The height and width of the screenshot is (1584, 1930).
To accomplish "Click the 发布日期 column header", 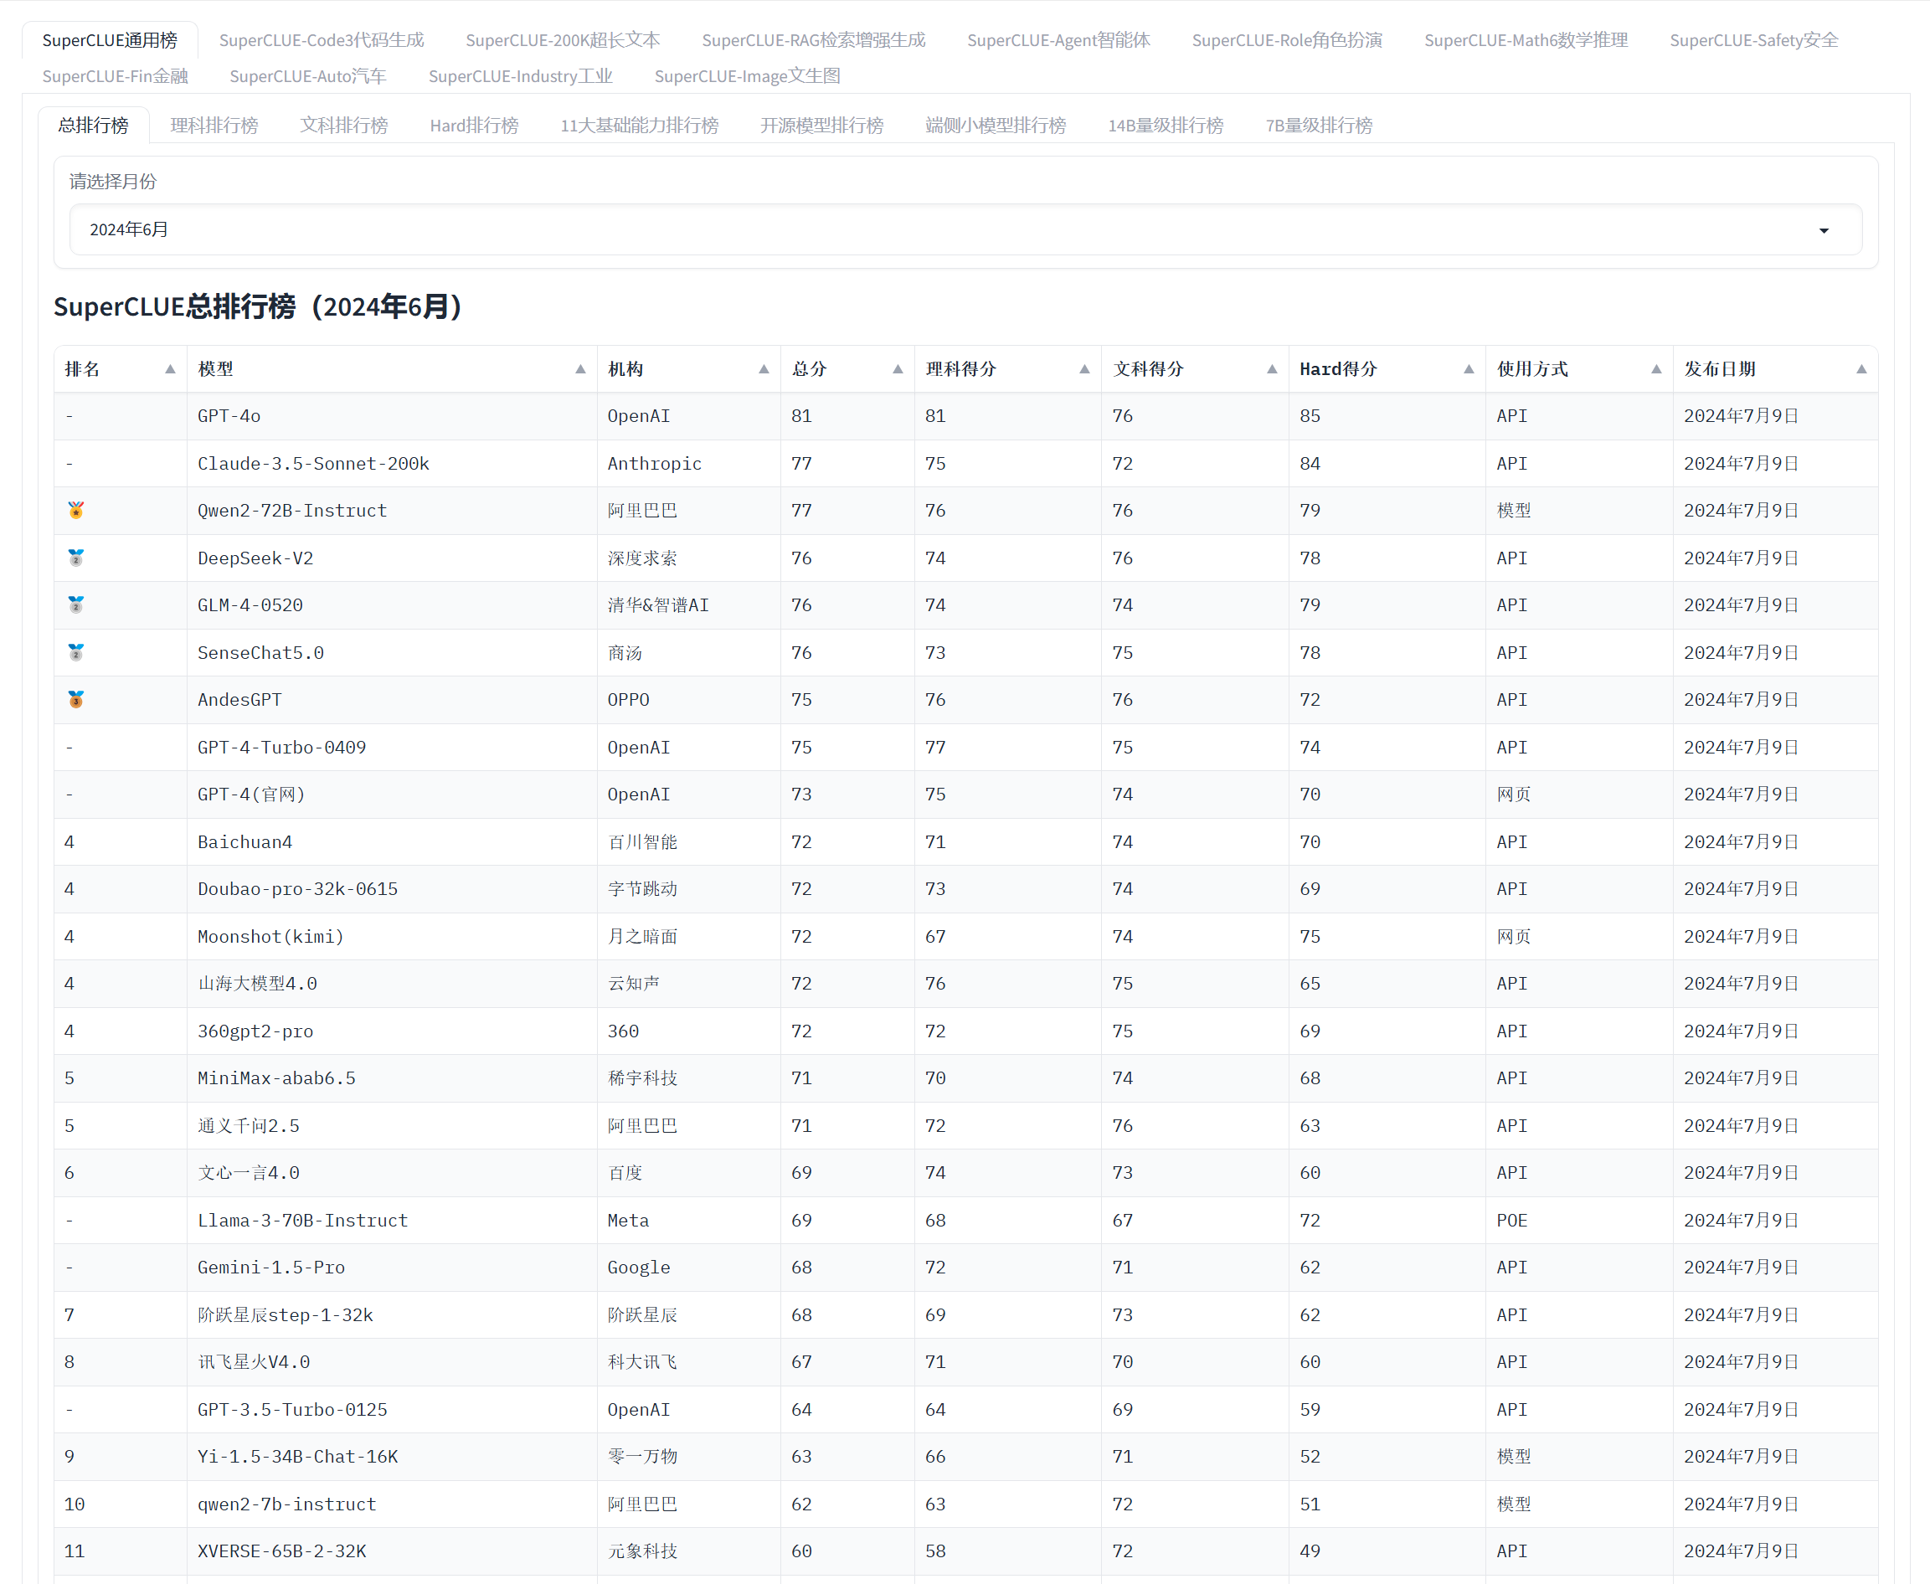I will tap(1775, 368).
